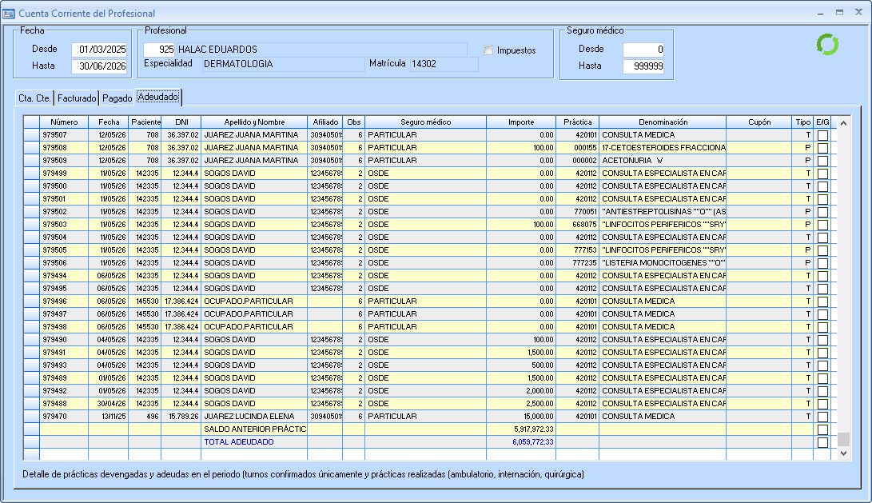Click the Fecha column header
This screenshot has width=872, height=503.
click(x=109, y=122)
